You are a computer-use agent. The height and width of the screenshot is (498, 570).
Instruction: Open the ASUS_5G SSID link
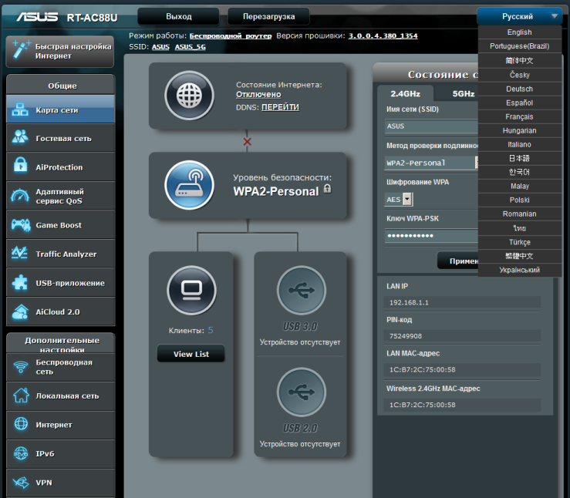pyautogui.click(x=190, y=47)
